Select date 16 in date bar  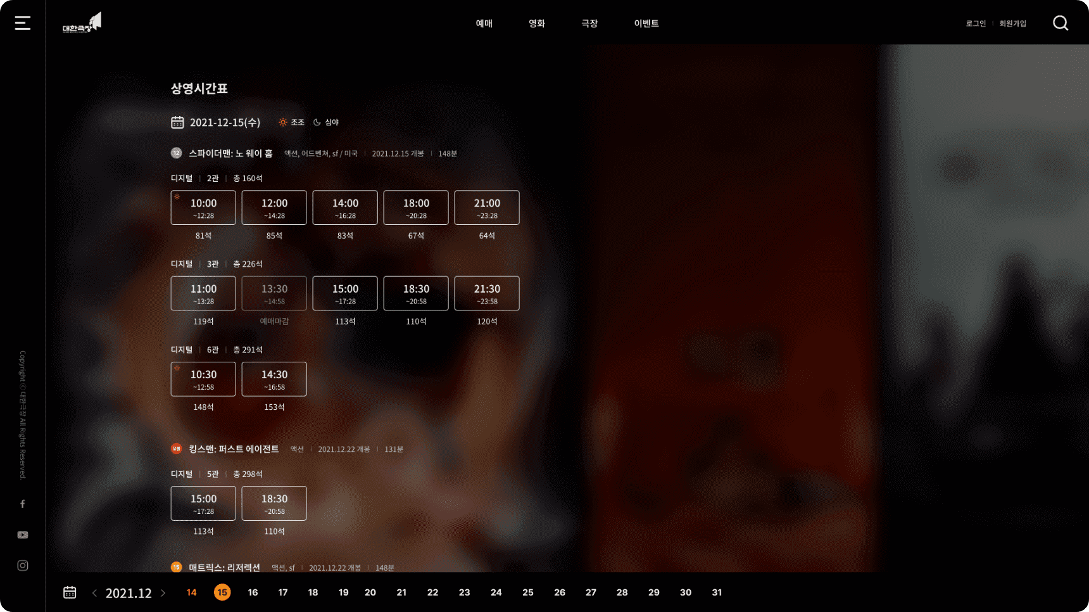tap(253, 592)
